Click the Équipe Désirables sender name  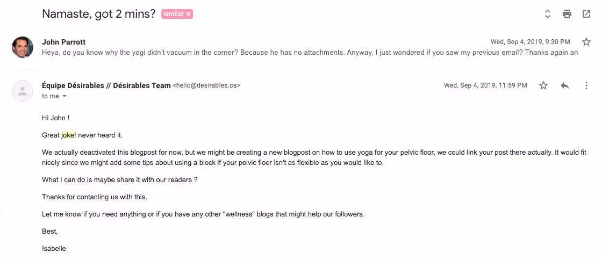[106, 85]
